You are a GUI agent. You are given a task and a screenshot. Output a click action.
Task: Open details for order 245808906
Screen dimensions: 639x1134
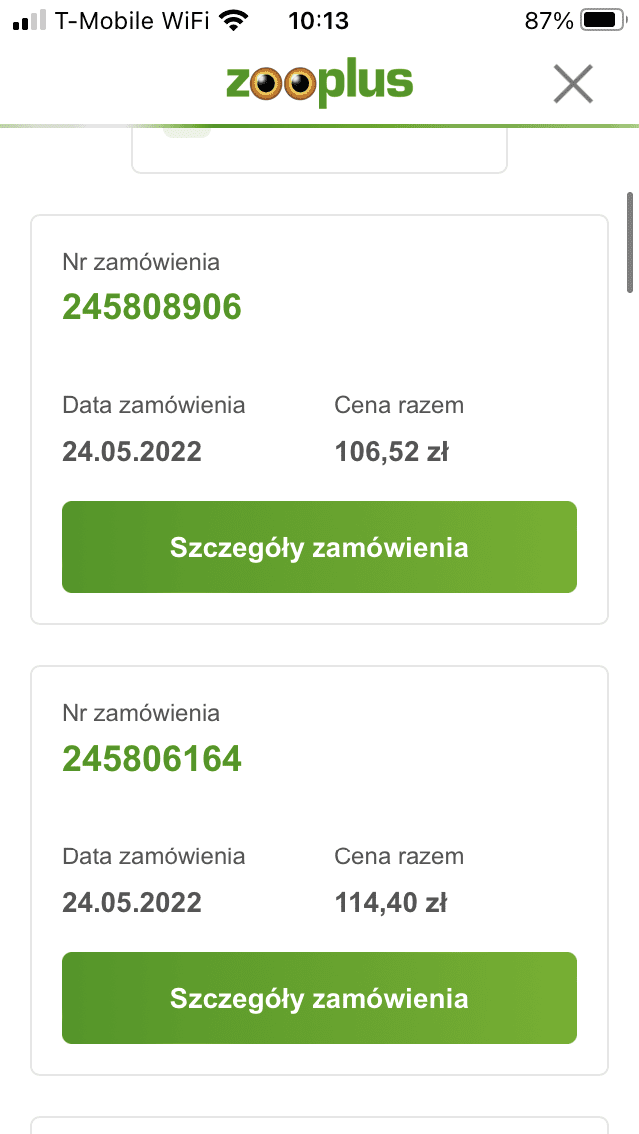(319, 547)
